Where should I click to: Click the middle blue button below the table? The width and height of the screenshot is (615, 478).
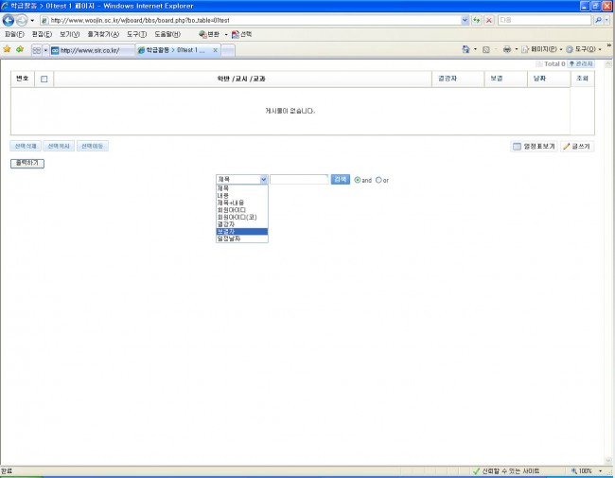[59, 146]
